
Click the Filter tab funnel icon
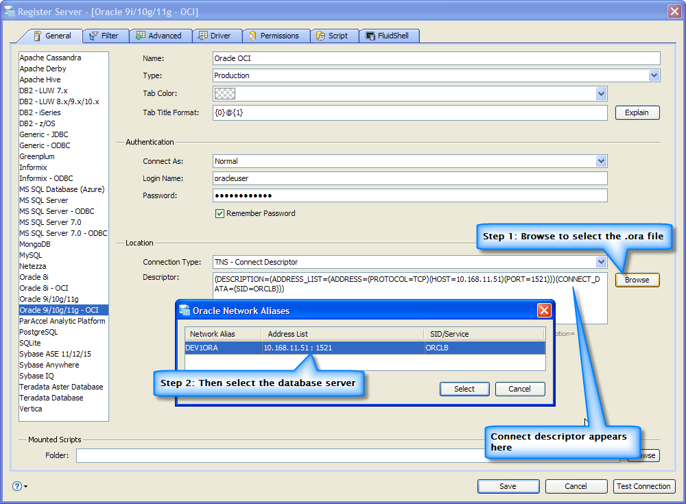click(93, 36)
